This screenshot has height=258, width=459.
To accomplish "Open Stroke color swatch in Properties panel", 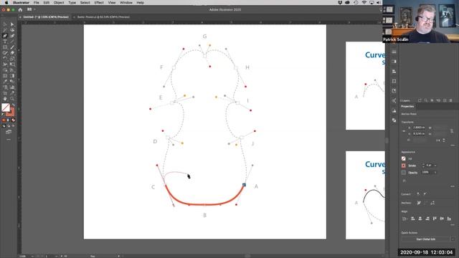I will point(404,166).
